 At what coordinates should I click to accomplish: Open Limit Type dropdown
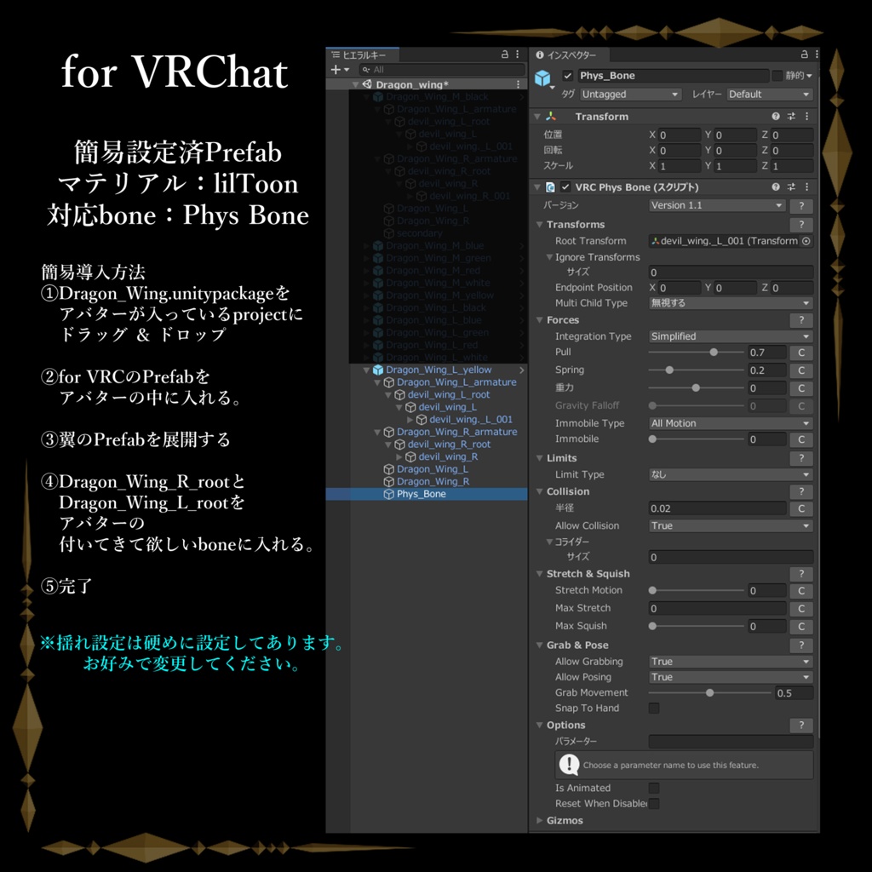(731, 474)
